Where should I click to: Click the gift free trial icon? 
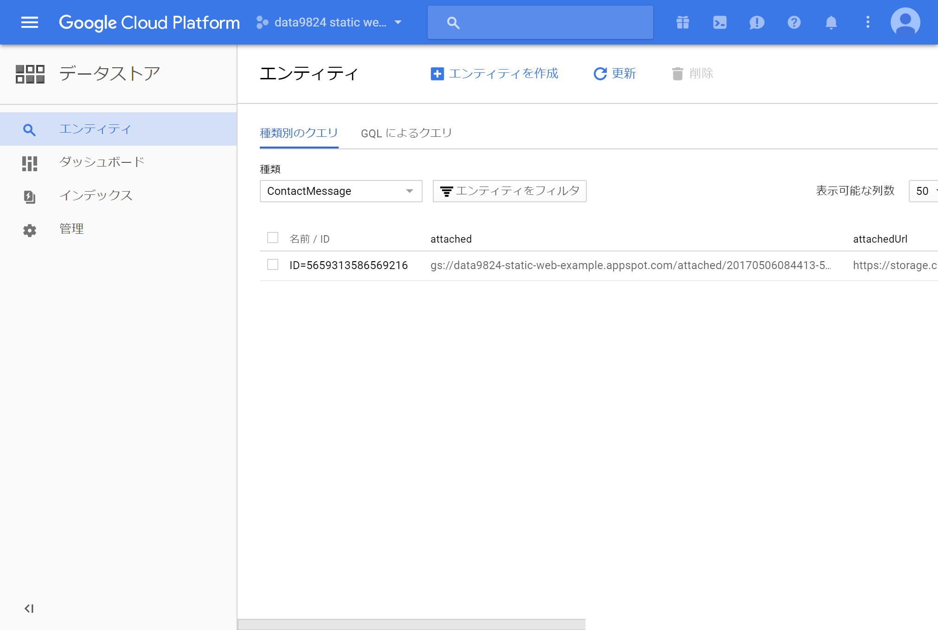(x=682, y=22)
